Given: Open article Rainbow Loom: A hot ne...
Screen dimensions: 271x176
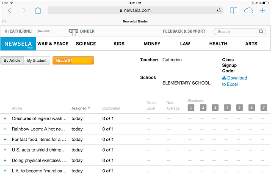Looking at the screenshot, I should (39, 129).
